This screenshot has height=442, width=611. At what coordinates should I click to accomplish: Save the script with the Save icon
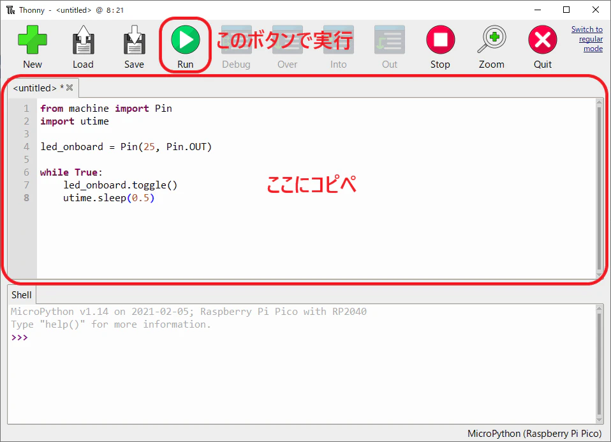[x=134, y=40]
